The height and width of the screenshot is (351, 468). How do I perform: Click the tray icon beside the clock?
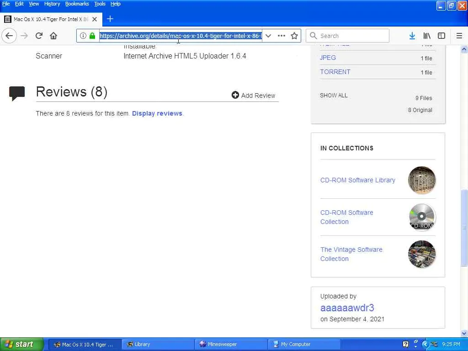[x=434, y=345]
